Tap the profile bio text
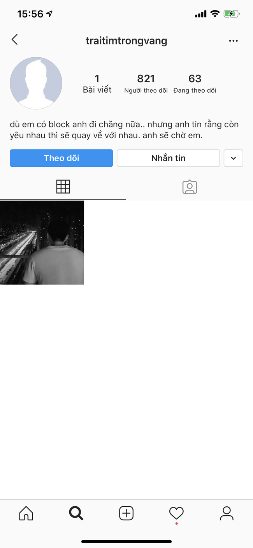 tap(125, 130)
